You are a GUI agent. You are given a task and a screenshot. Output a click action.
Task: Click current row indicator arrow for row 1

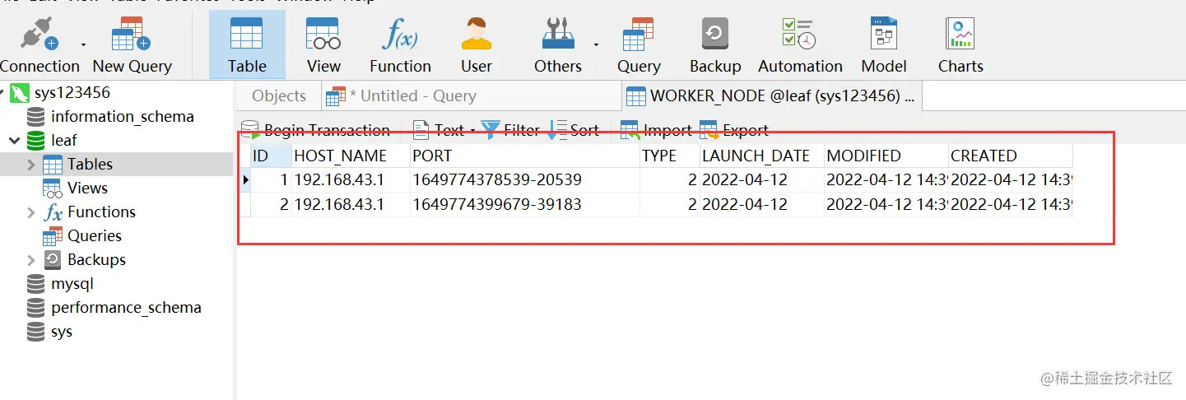pyautogui.click(x=246, y=179)
